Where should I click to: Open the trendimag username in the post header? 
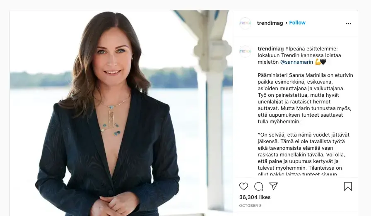pos(270,23)
